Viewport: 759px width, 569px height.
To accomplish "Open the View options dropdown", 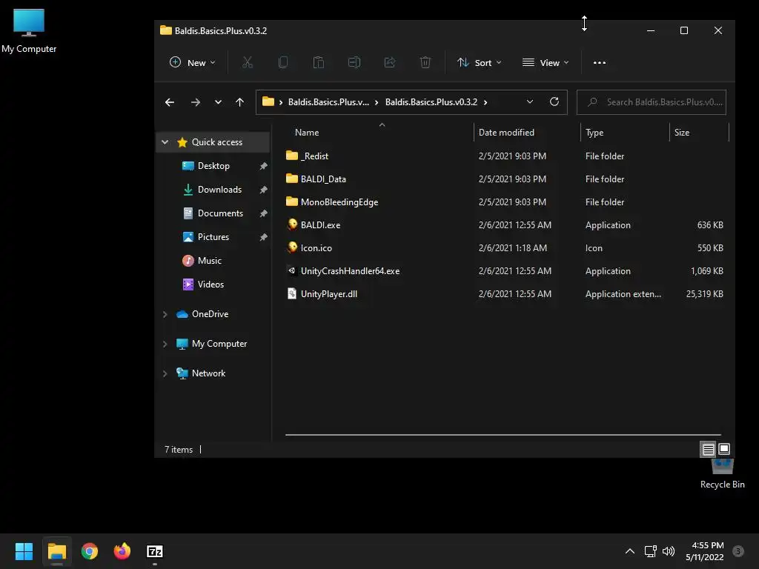I will click(x=546, y=62).
